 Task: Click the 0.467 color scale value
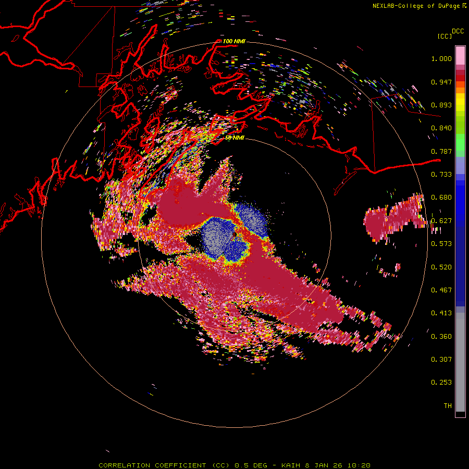[441, 290]
